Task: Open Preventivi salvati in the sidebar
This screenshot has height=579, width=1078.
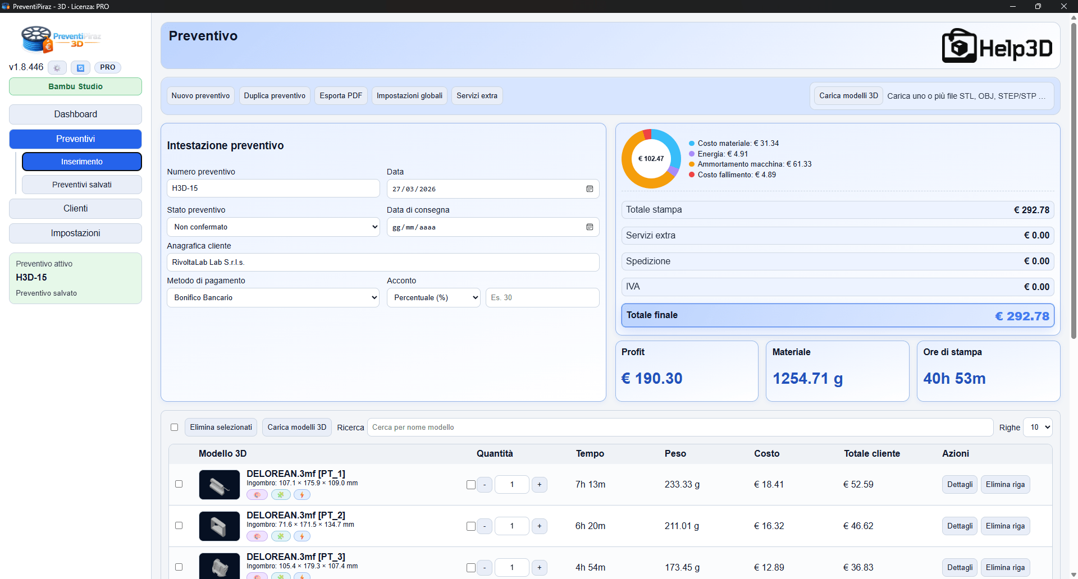Action: coord(81,185)
